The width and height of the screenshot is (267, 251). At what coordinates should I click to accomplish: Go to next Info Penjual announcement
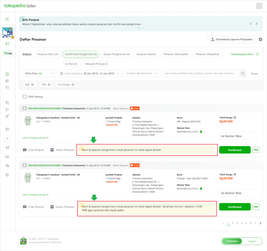[x=257, y=24]
